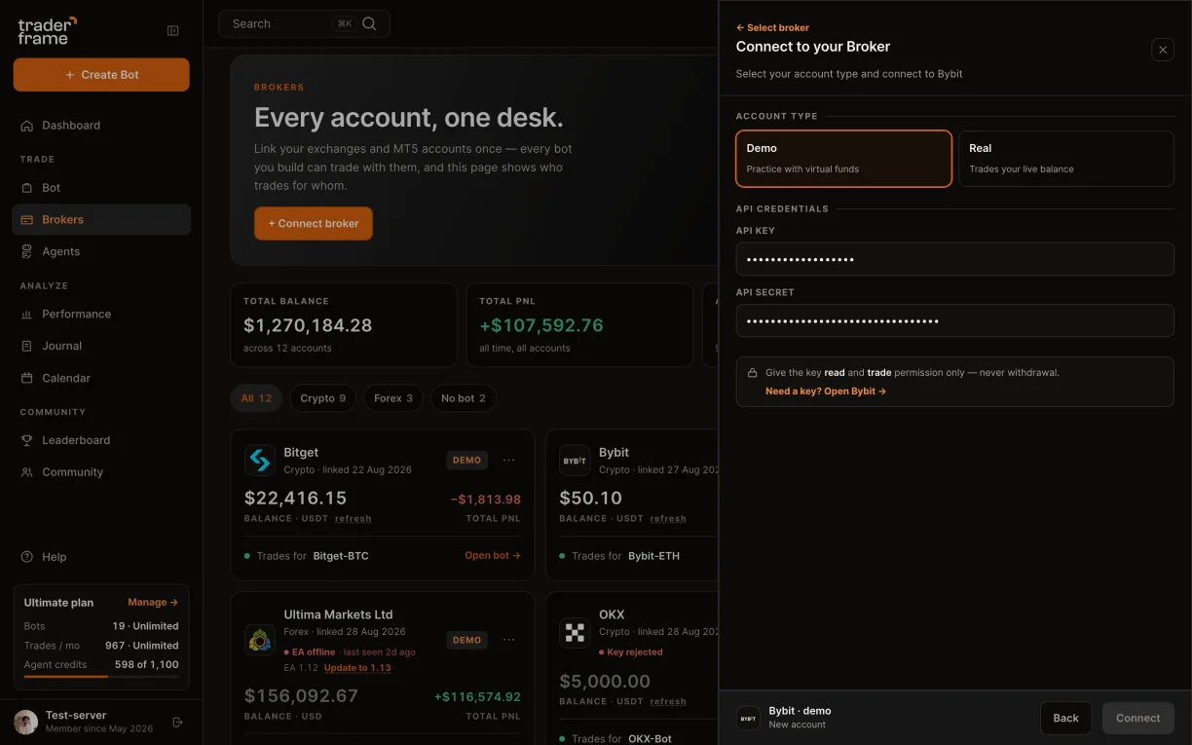Click the Create Bot button
The image size is (1192, 745).
click(101, 75)
